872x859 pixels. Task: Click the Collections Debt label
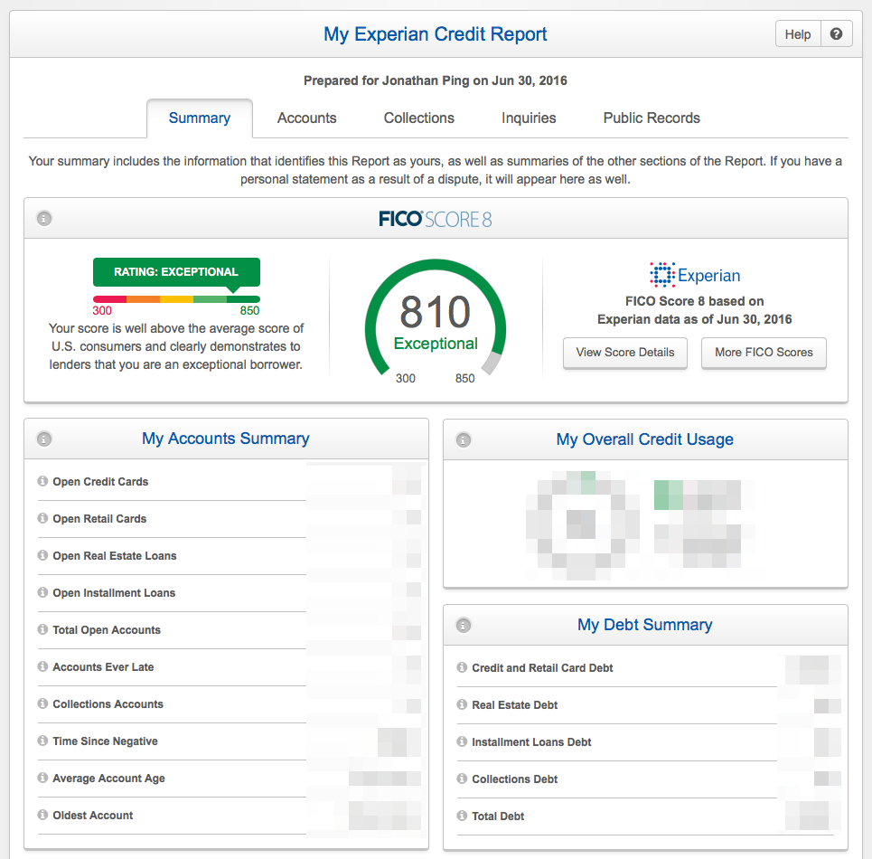coord(515,779)
